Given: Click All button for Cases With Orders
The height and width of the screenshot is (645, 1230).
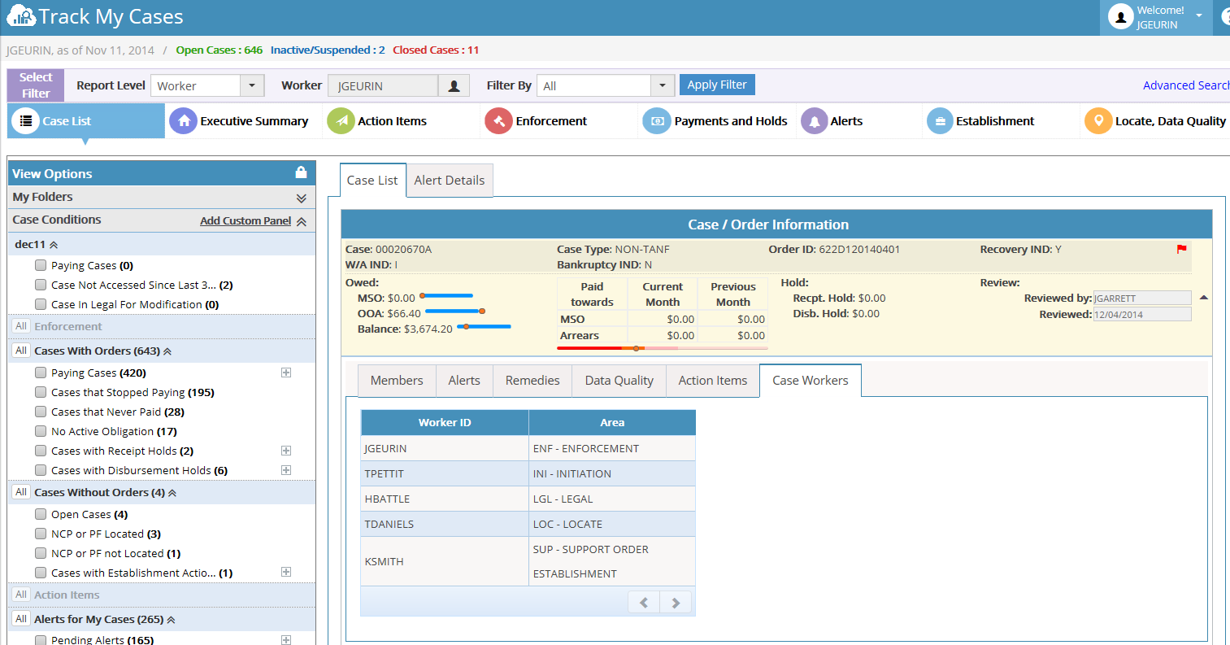Looking at the screenshot, I should (x=21, y=351).
